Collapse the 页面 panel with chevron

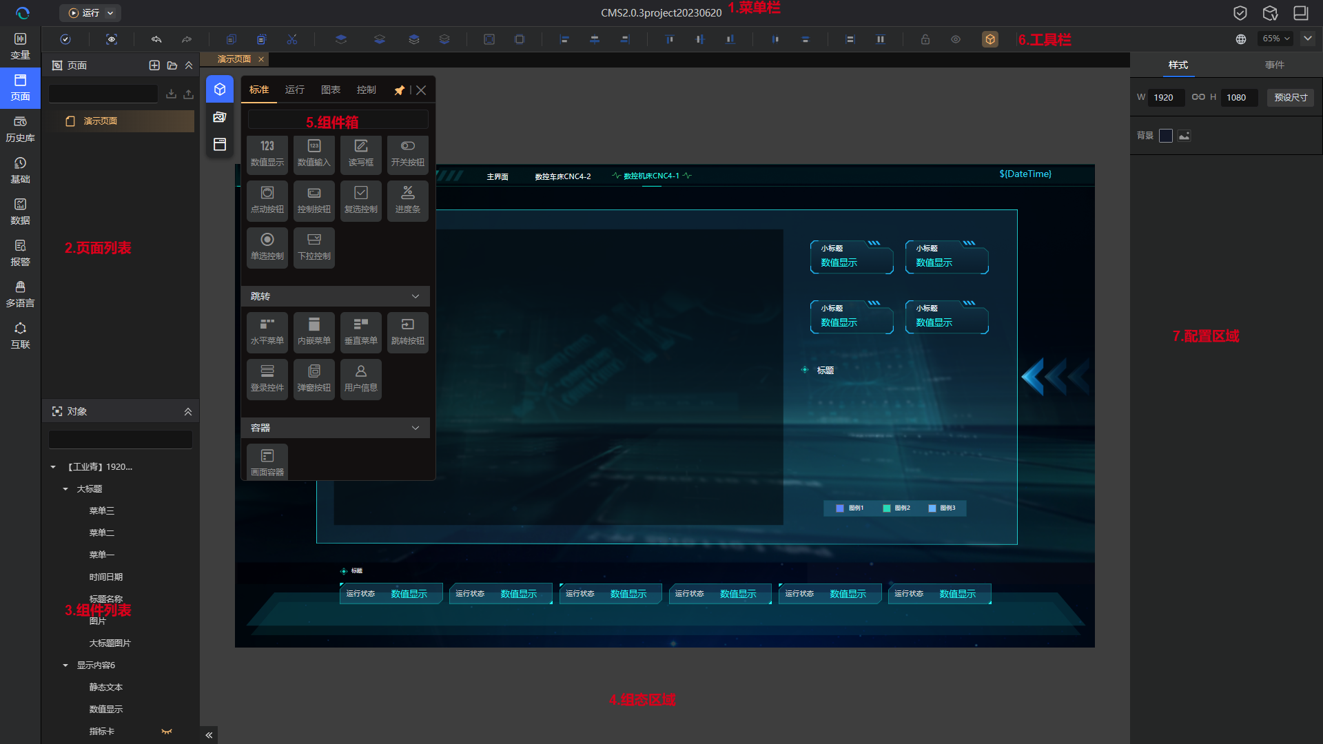(189, 65)
